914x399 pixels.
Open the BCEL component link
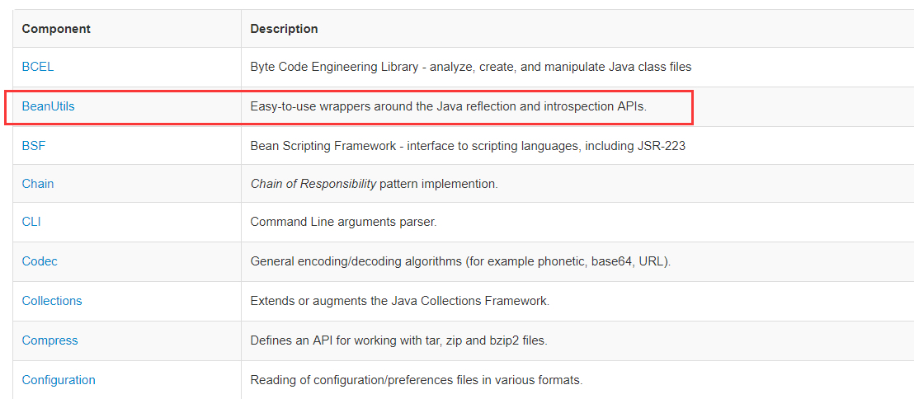click(37, 67)
